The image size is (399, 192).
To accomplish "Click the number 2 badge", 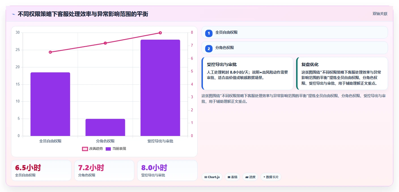I will tap(209, 49).
